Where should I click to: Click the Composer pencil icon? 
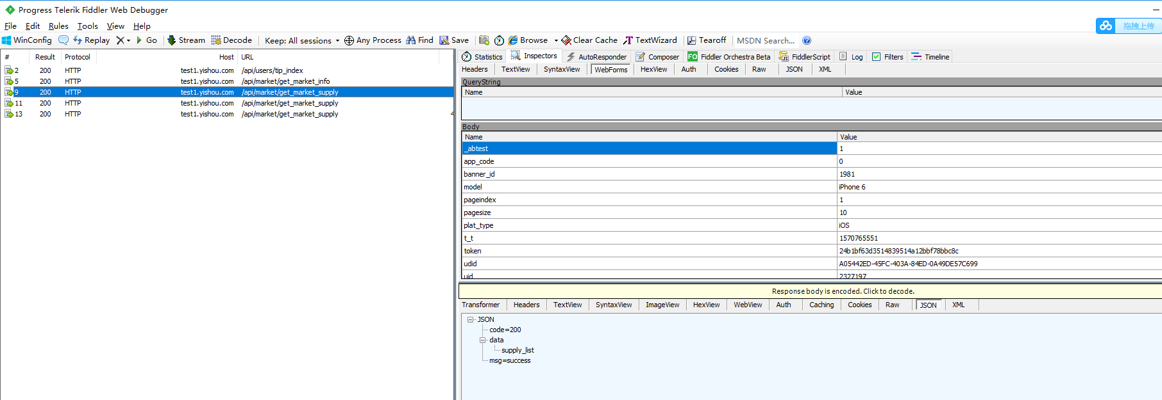click(x=640, y=57)
